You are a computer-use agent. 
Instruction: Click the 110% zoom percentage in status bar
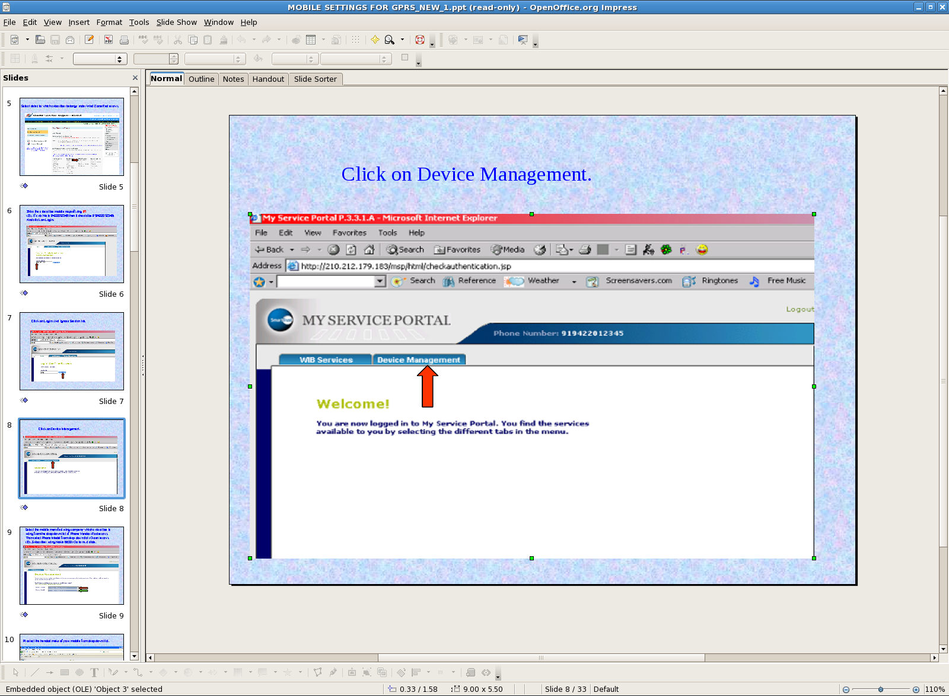[x=935, y=689]
